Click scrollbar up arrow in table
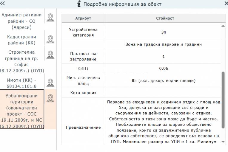 pos(223,26)
